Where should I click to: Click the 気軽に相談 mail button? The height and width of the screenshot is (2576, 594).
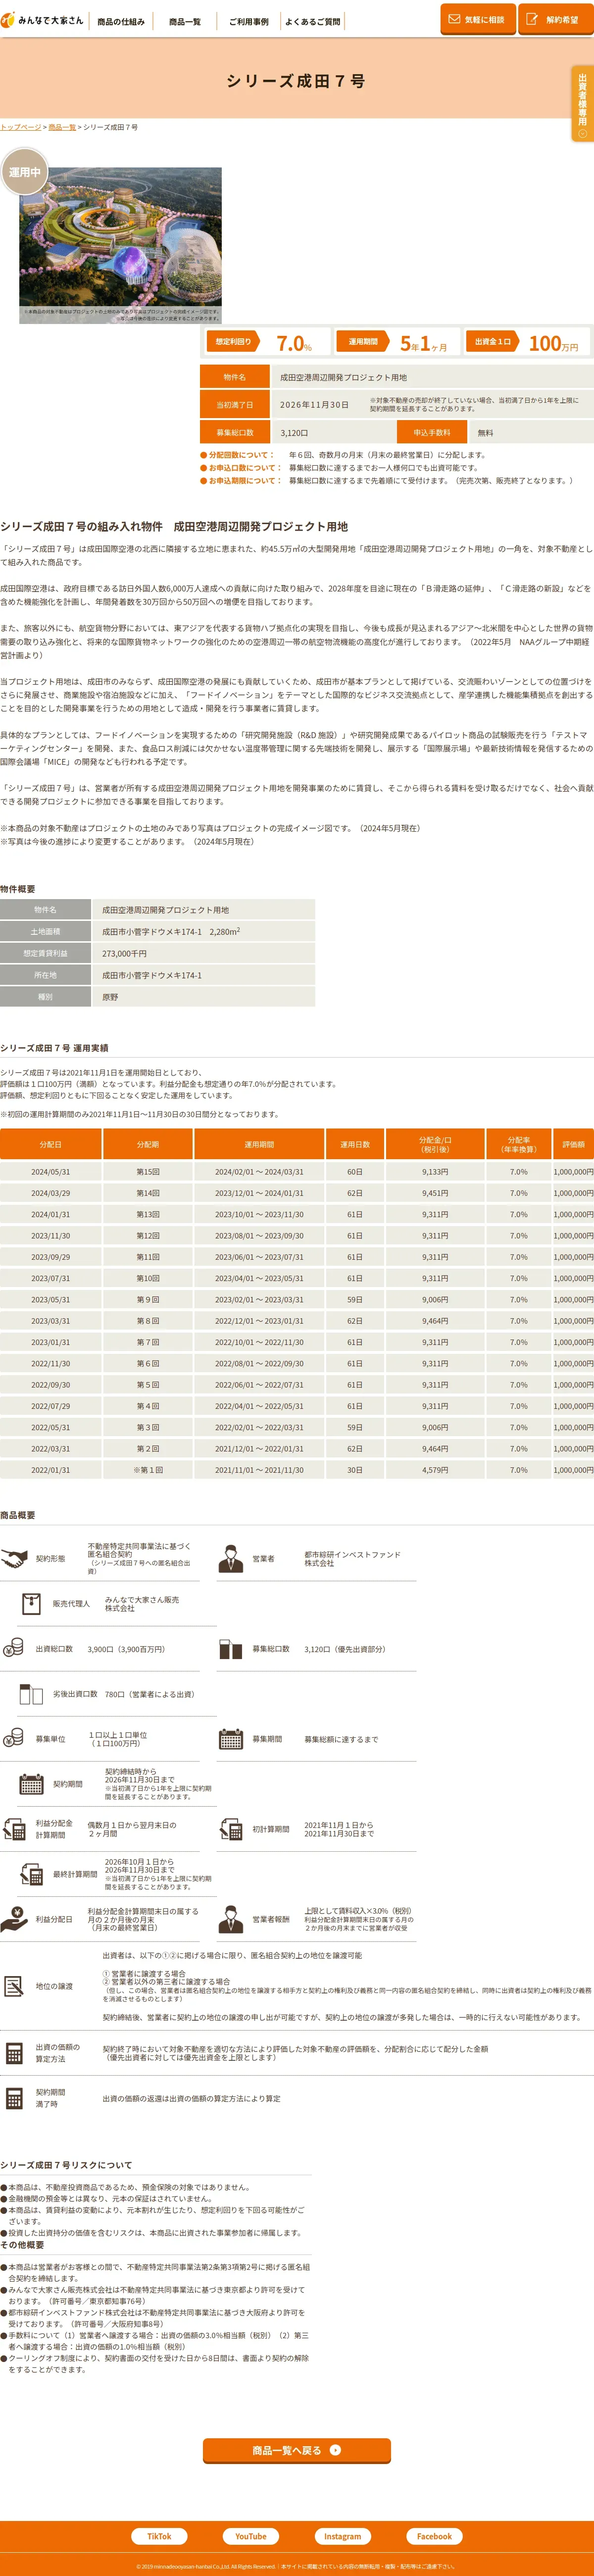click(x=476, y=19)
